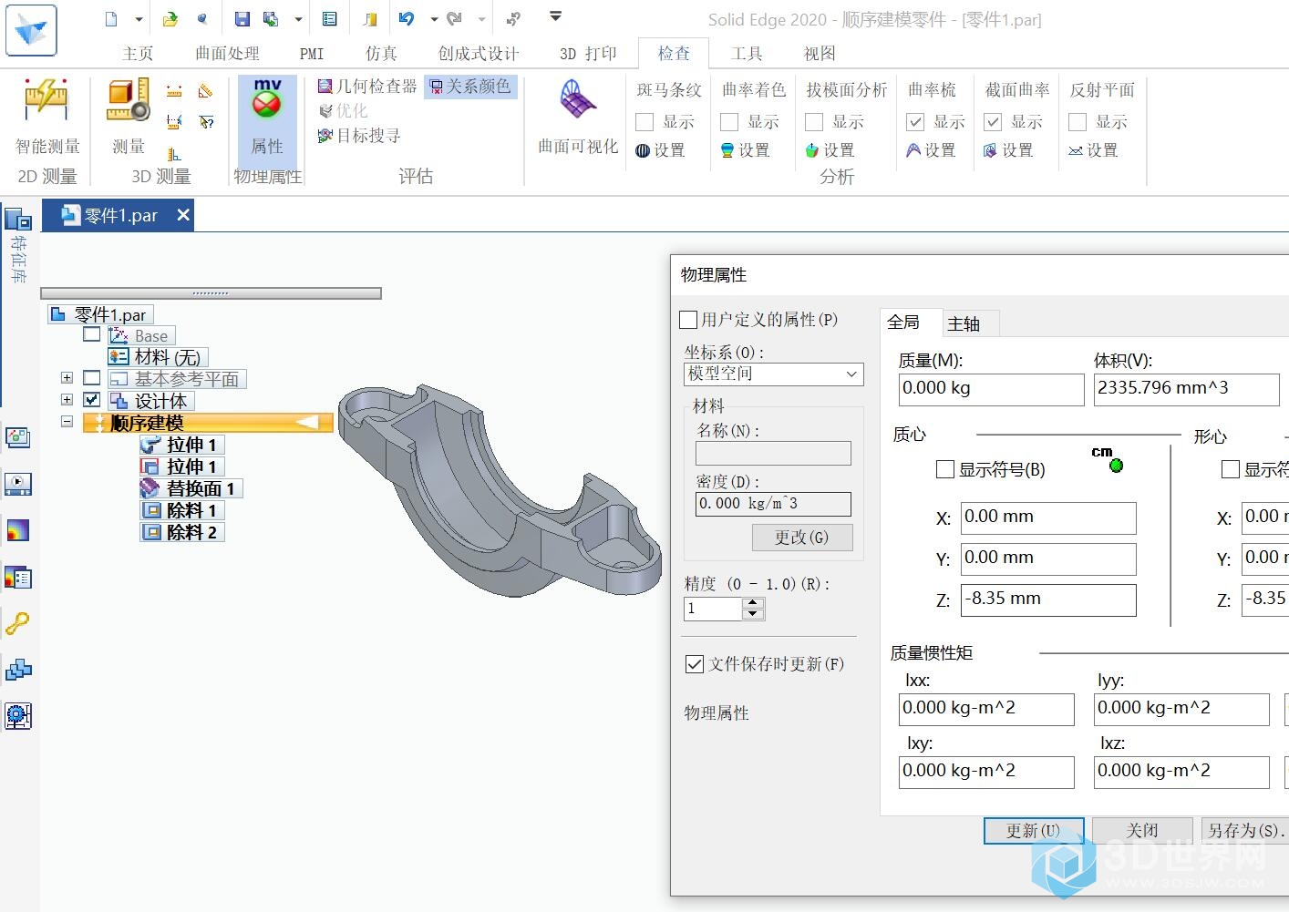Open curvature shading settings (曲率着色 设置)
Image resolution: width=1289 pixels, height=912 pixels.
pyautogui.click(x=745, y=150)
